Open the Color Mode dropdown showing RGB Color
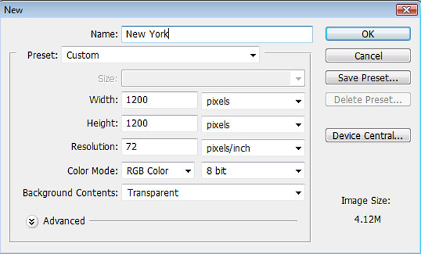 (158, 171)
